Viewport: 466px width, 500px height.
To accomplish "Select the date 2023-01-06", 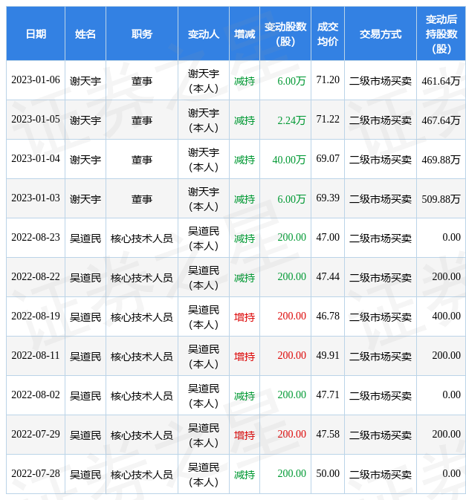I will point(36,79).
